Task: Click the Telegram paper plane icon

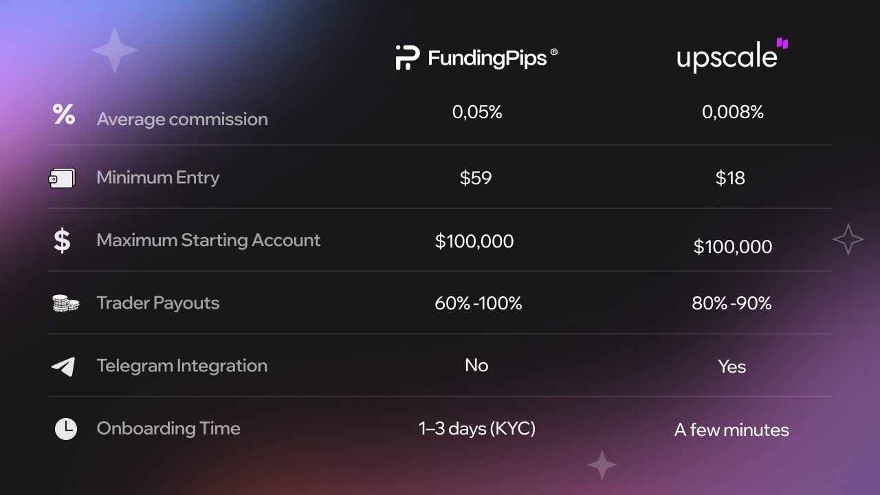Action: tap(63, 366)
